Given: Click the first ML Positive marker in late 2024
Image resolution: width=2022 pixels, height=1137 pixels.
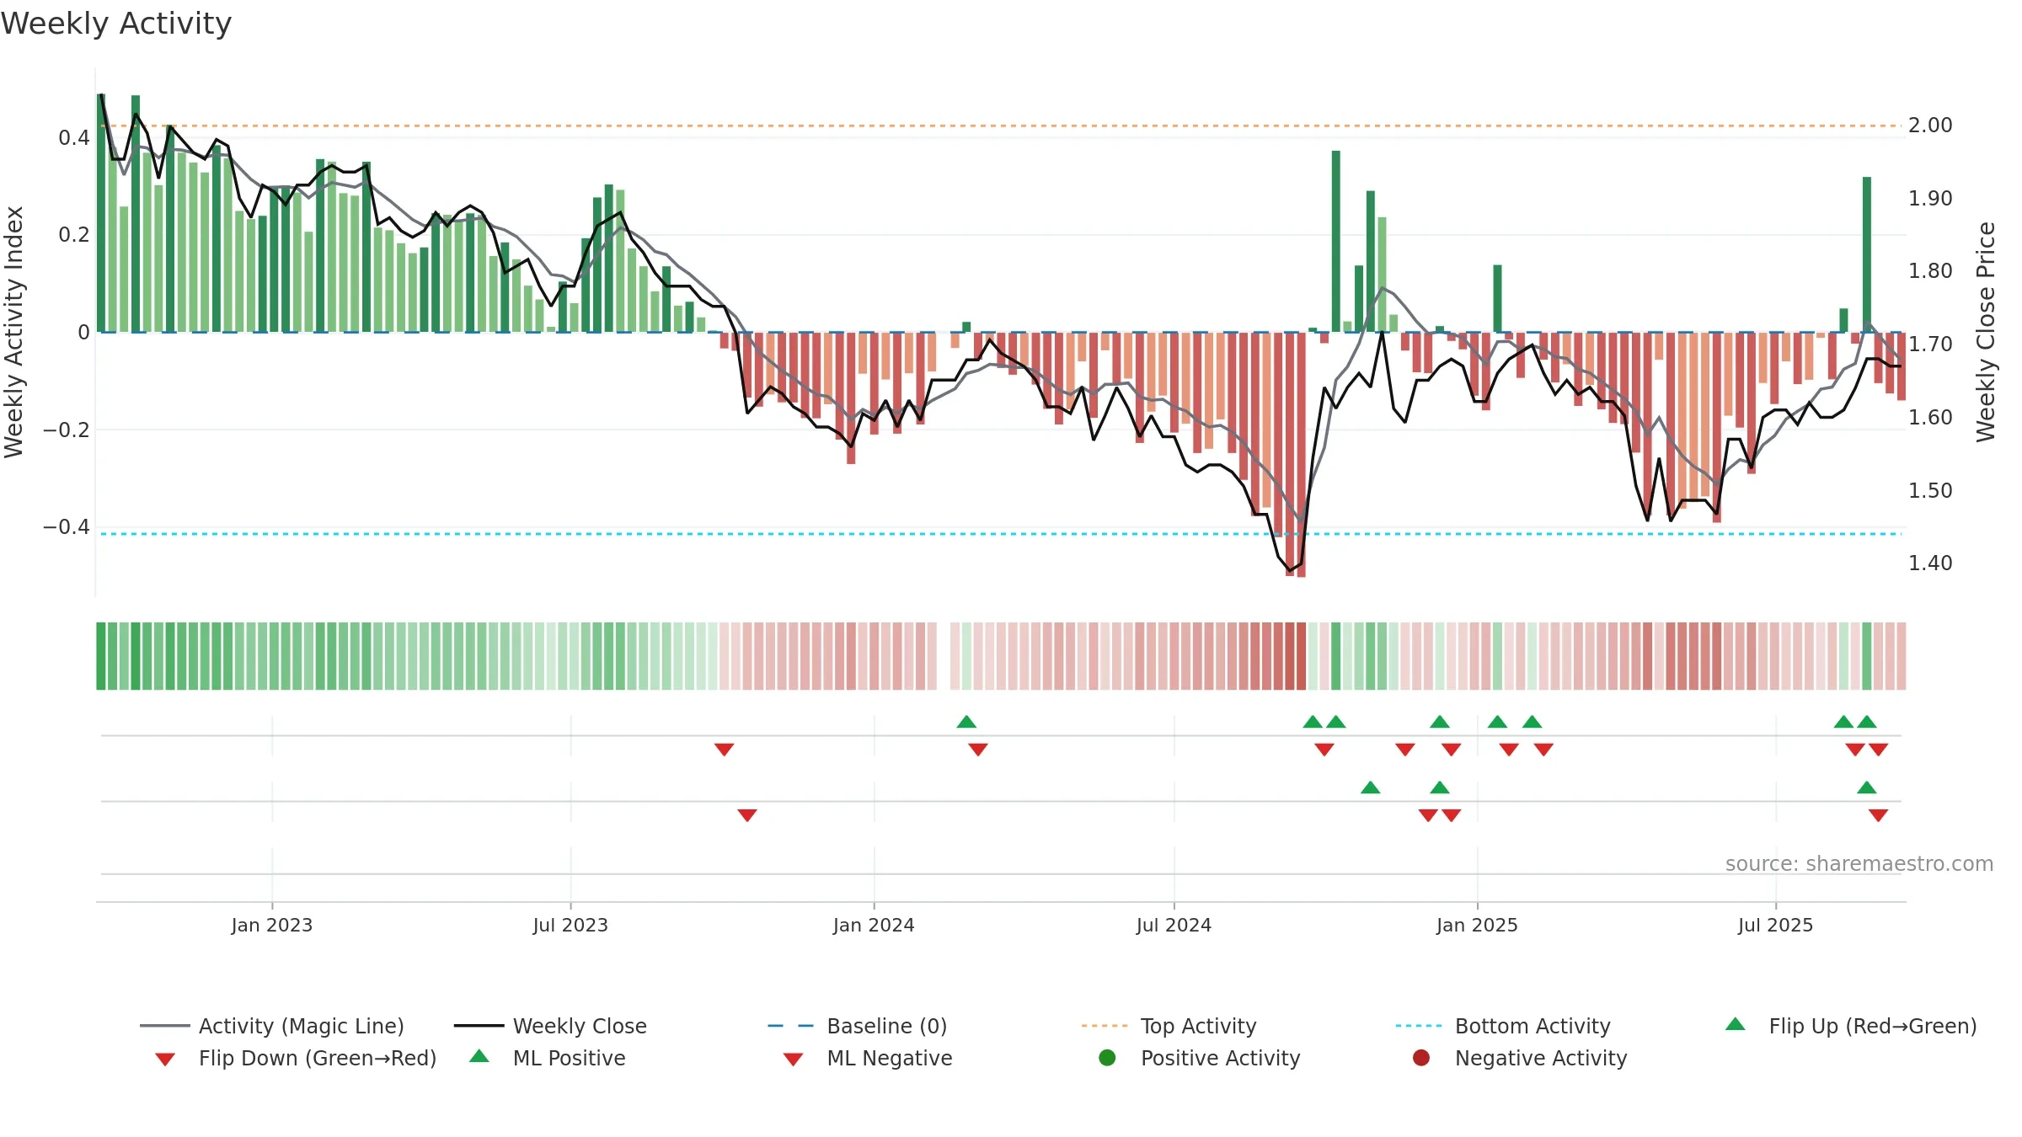Looking at the screenshot, I should coord(1371,787).
